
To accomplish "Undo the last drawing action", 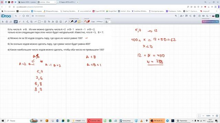I will click(16, 16).
